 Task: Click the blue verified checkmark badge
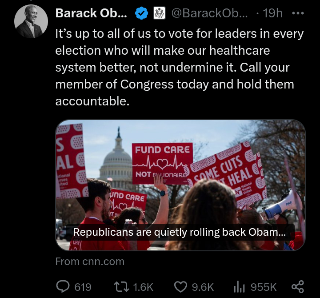coord(141,14)
